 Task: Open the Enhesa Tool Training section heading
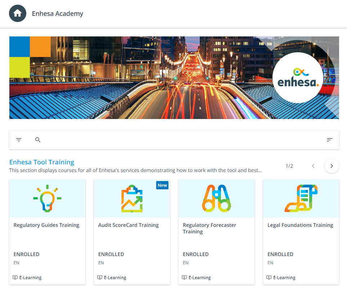click(x=41, y=162)
